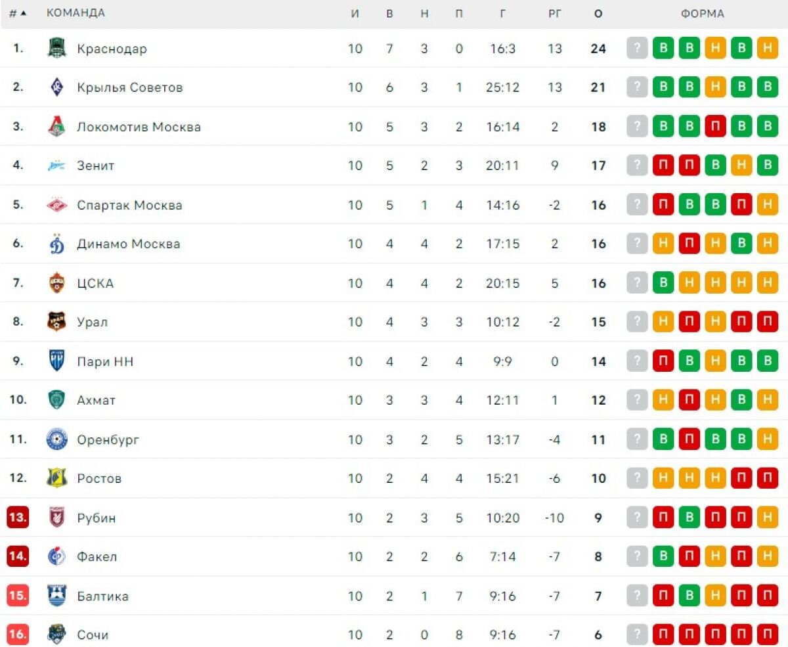Click the КОМАНДА column header

coord(76,13)
